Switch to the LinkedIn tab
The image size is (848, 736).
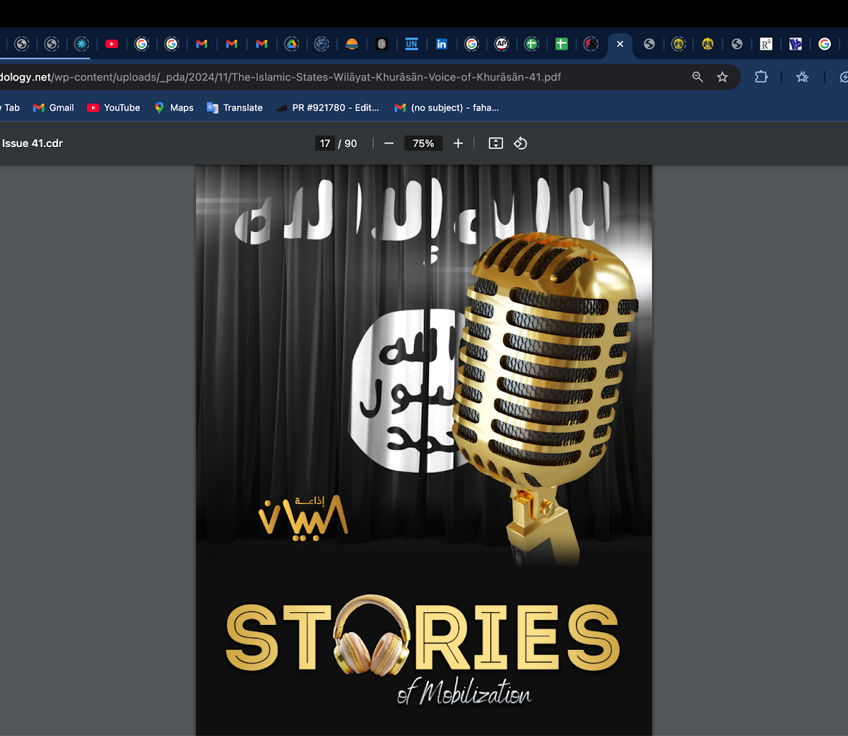442,44
